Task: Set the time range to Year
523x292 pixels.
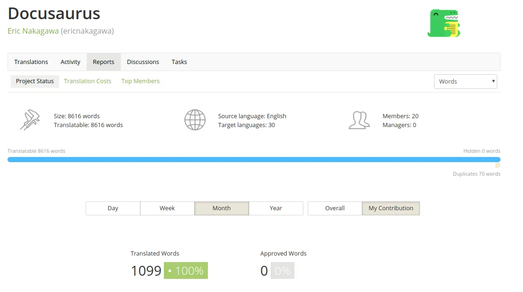Action: [276, 208]
